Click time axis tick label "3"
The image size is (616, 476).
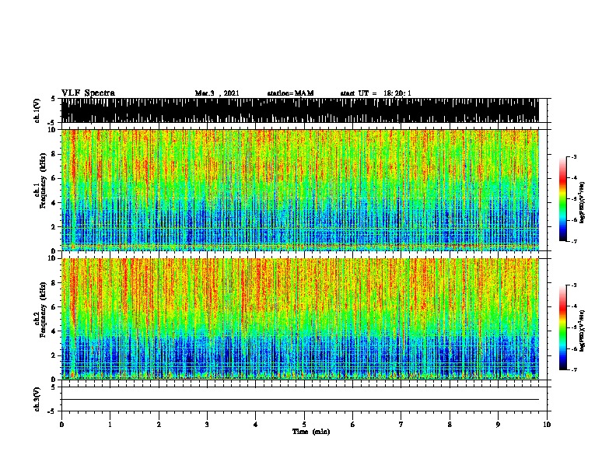click(x=207, y=425)
